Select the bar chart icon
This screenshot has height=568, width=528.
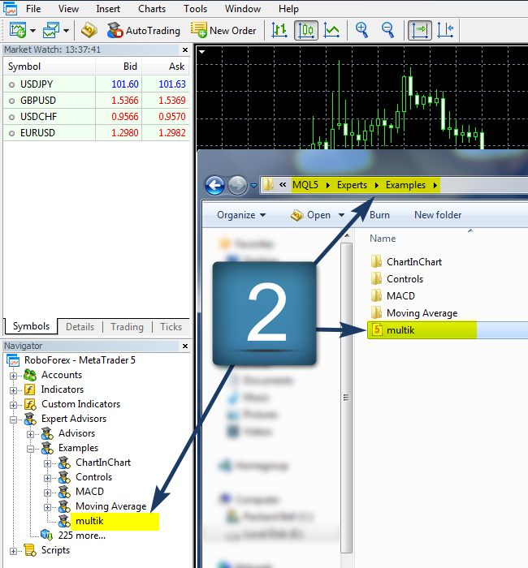(279, 31)
